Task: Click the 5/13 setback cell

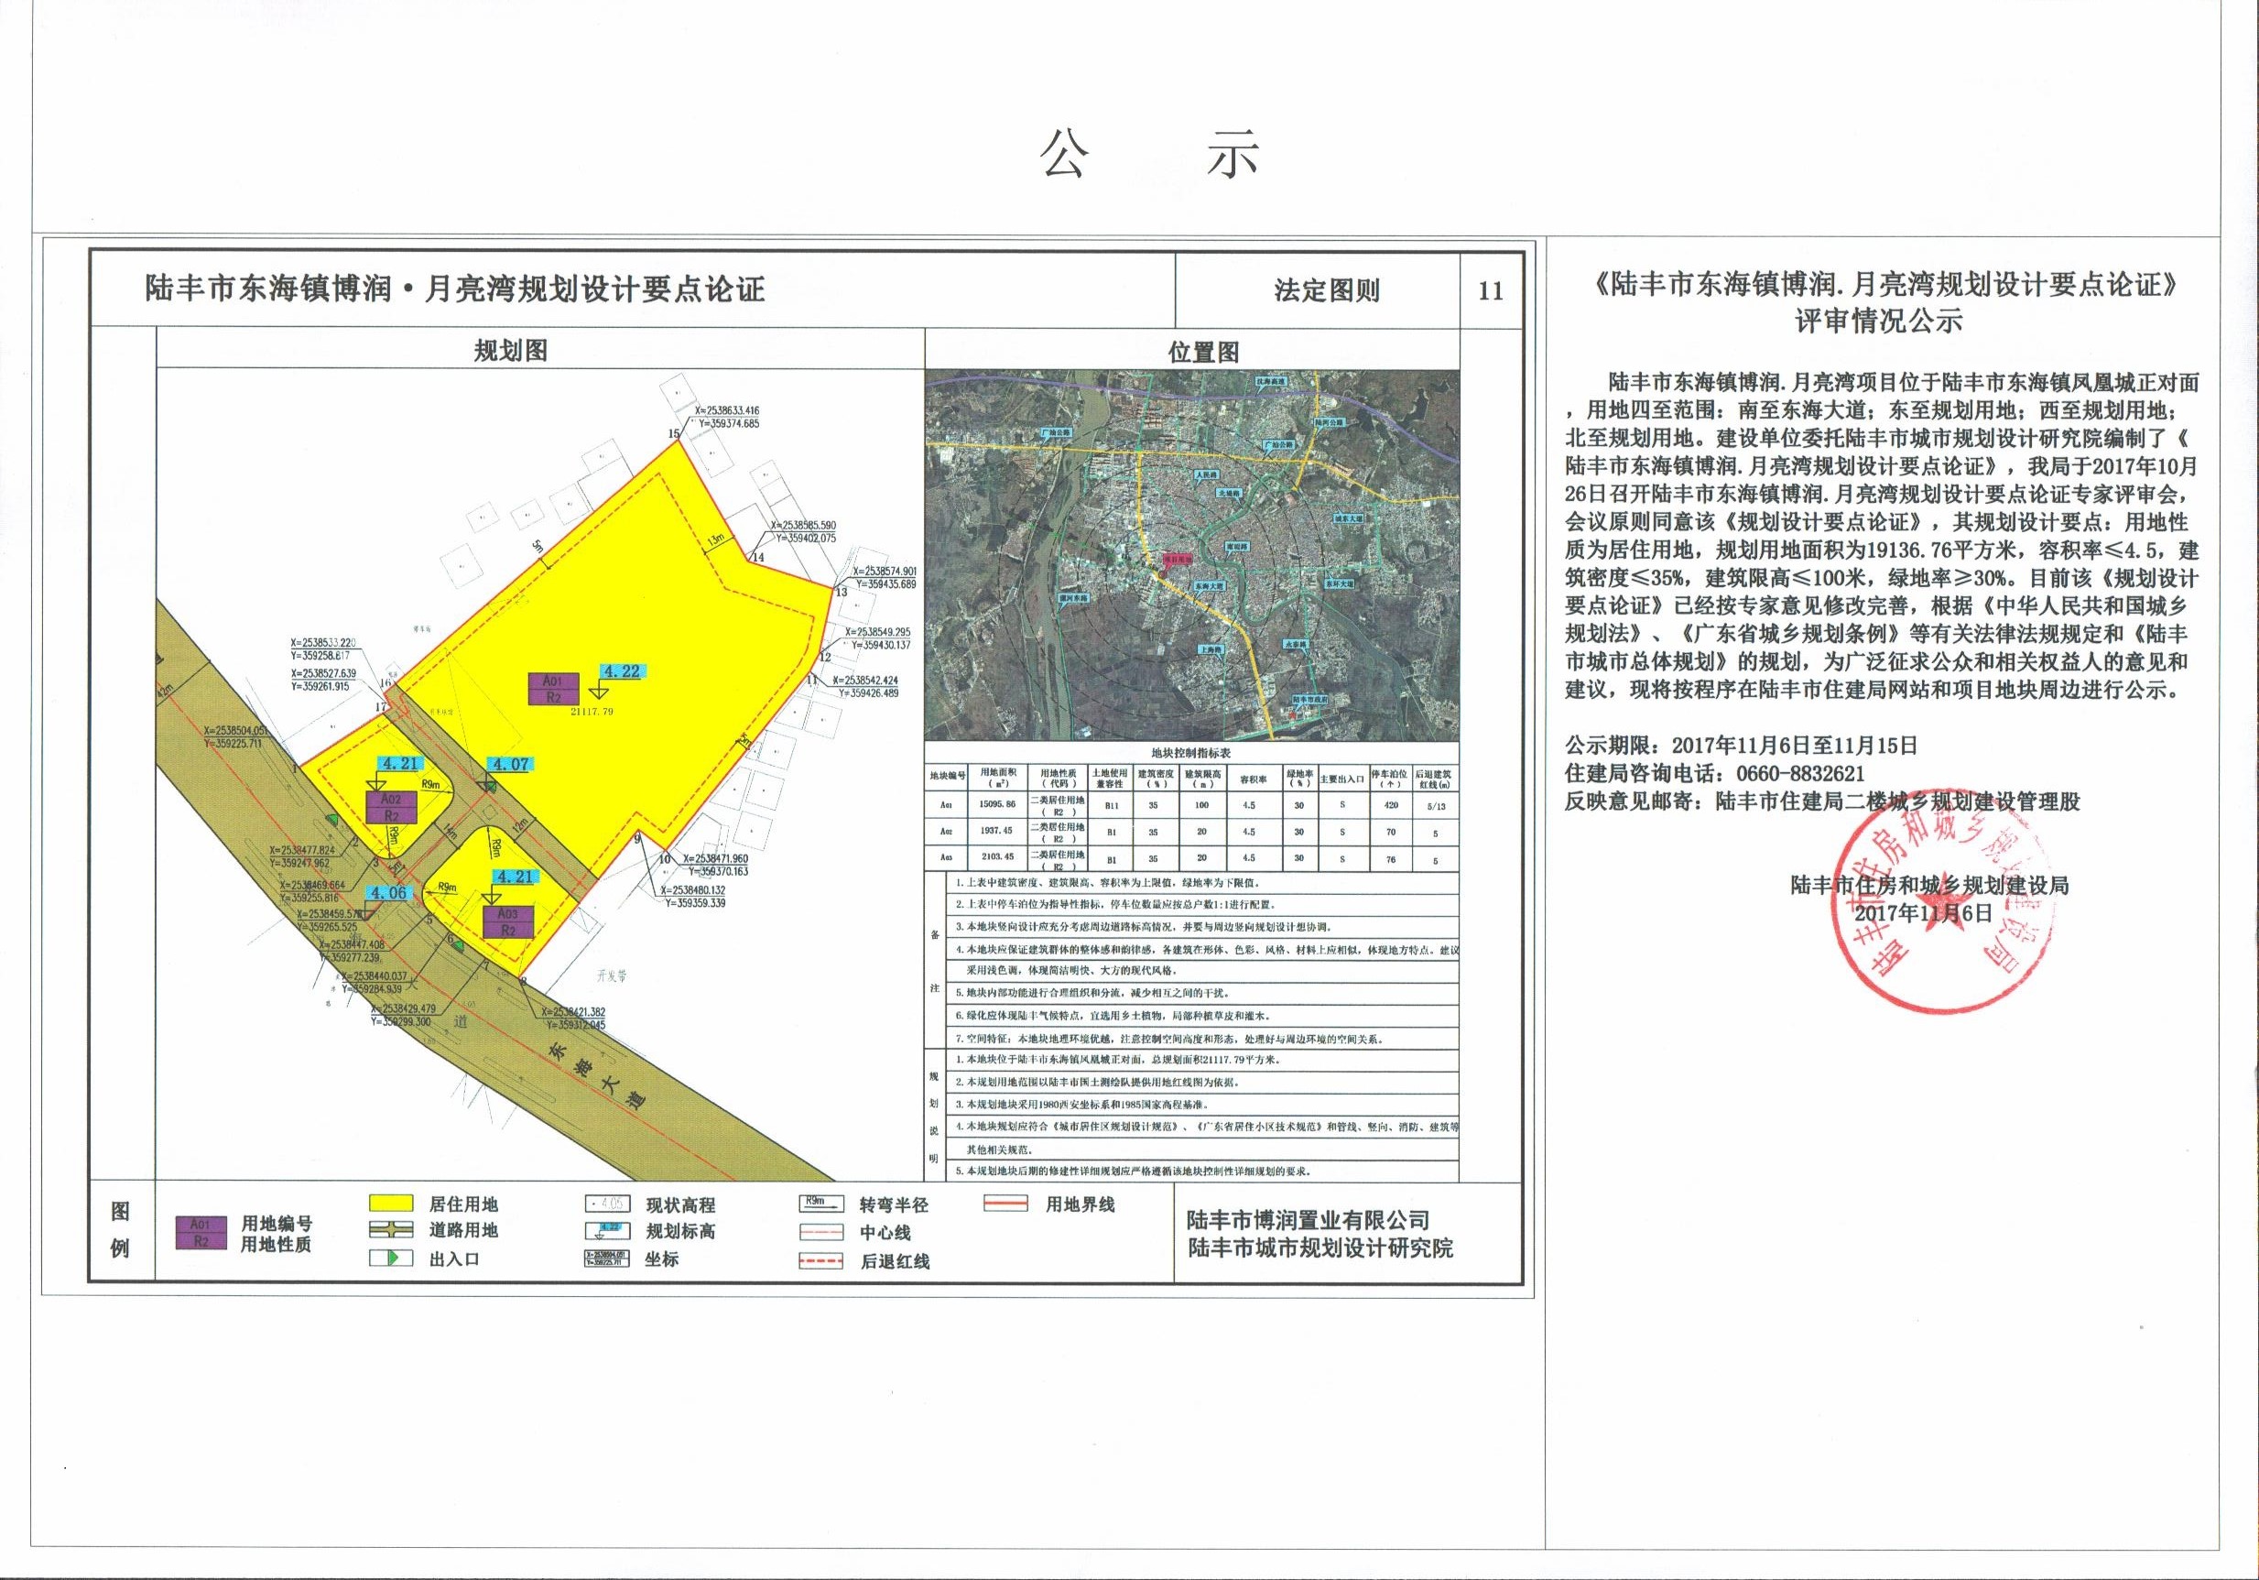Action: click(x=1437, y=805)
